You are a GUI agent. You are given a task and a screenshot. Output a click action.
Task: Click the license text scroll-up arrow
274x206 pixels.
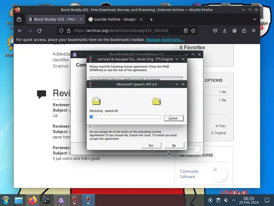coord(181,79)
